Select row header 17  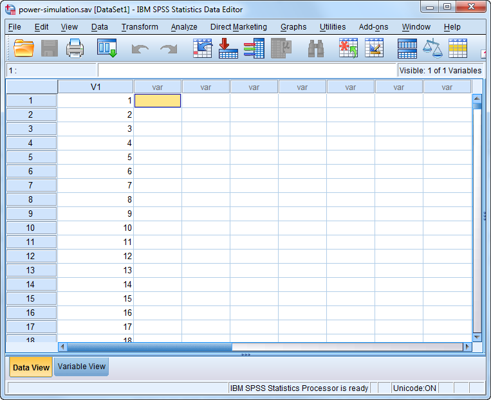pos(32,327)
